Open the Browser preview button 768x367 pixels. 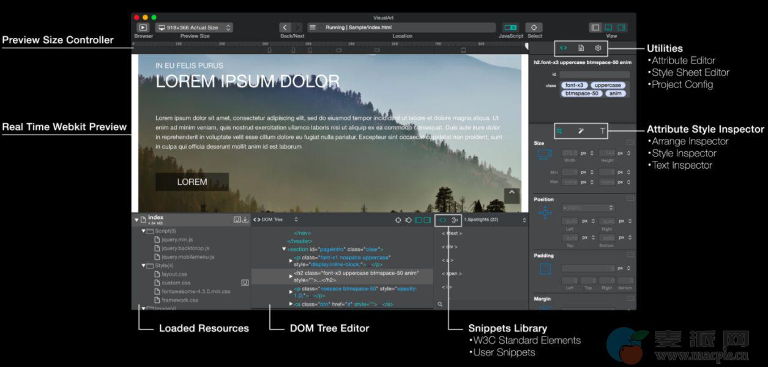pyautogui.click(x=143, y=28)
